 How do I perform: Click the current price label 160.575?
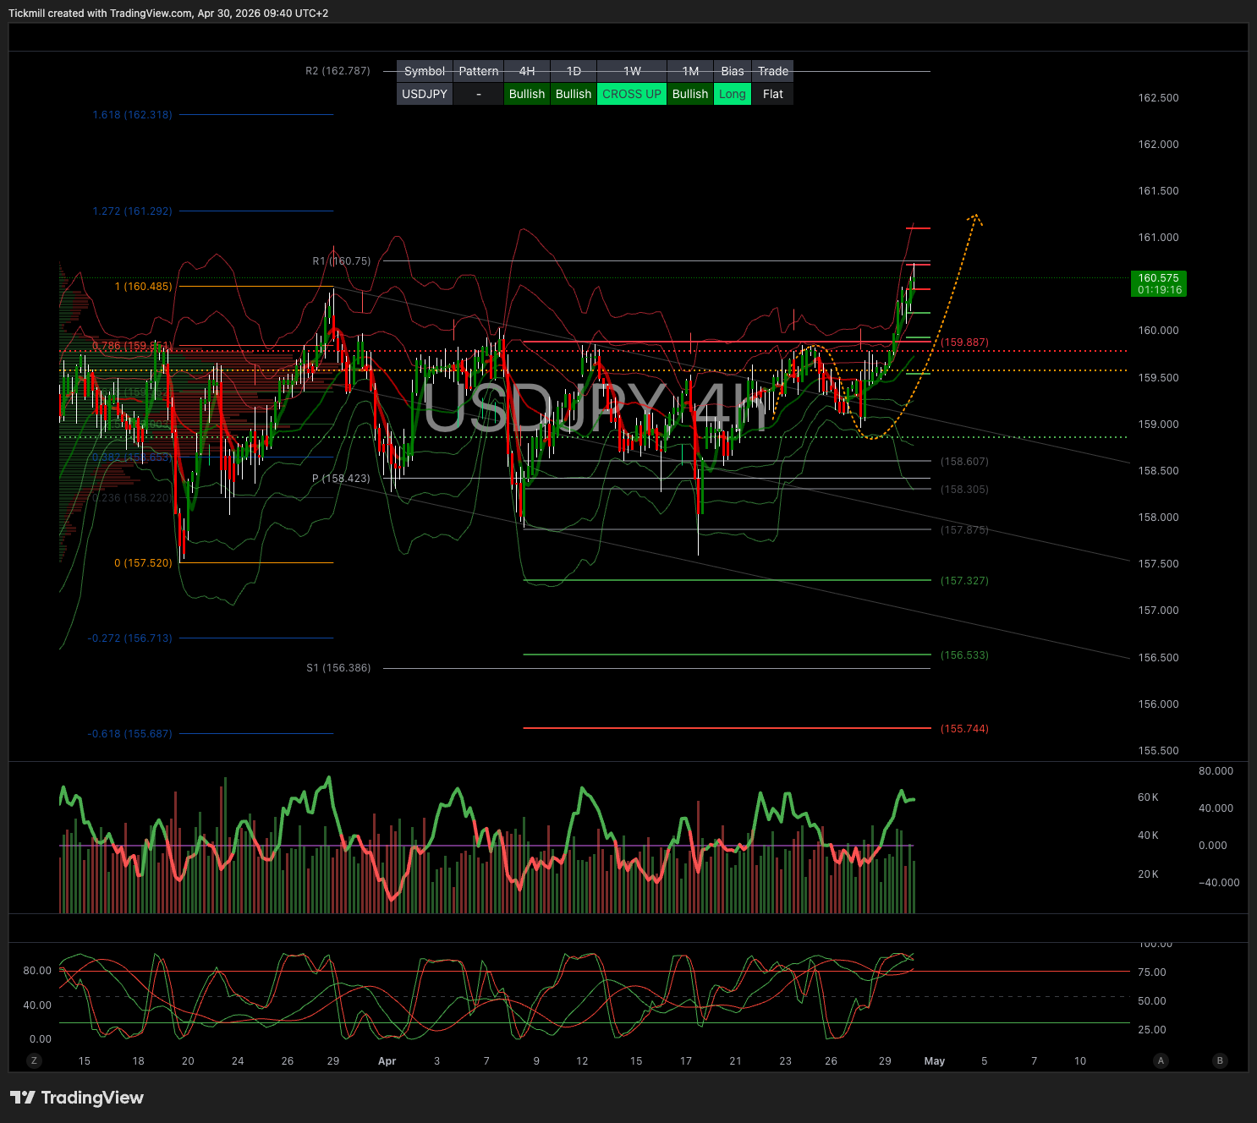(1158, 283)
